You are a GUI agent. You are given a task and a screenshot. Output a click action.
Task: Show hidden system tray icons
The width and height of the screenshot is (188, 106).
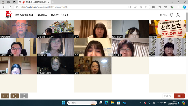click(x=140, y=103)
